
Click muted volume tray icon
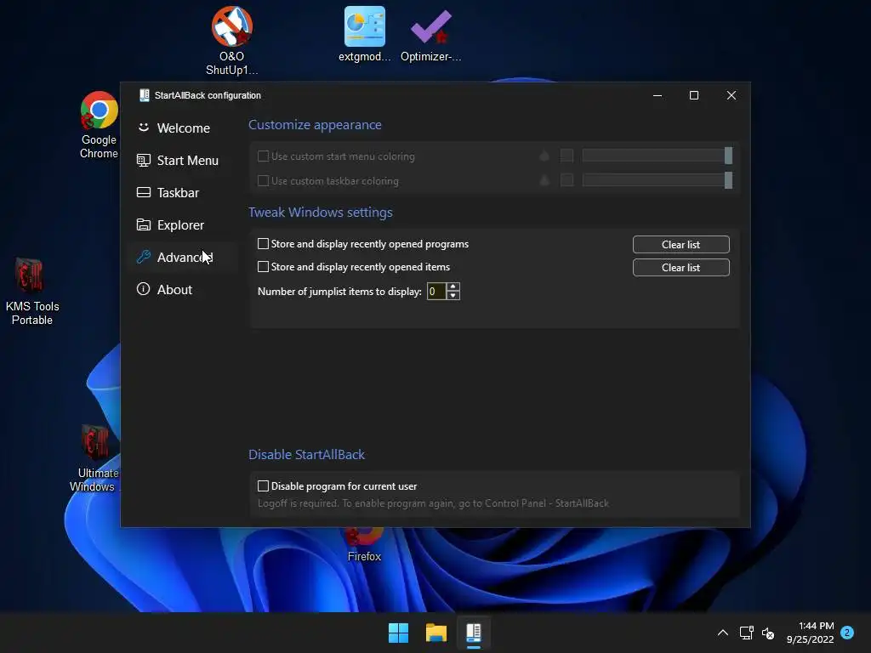[x=768, y=633]
